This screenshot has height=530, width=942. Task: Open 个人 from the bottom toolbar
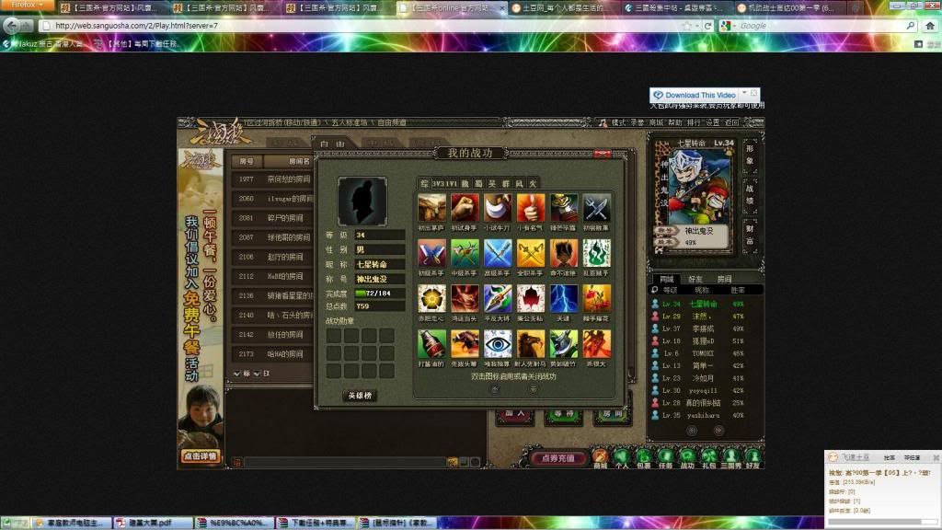click(x=622, y=458)
